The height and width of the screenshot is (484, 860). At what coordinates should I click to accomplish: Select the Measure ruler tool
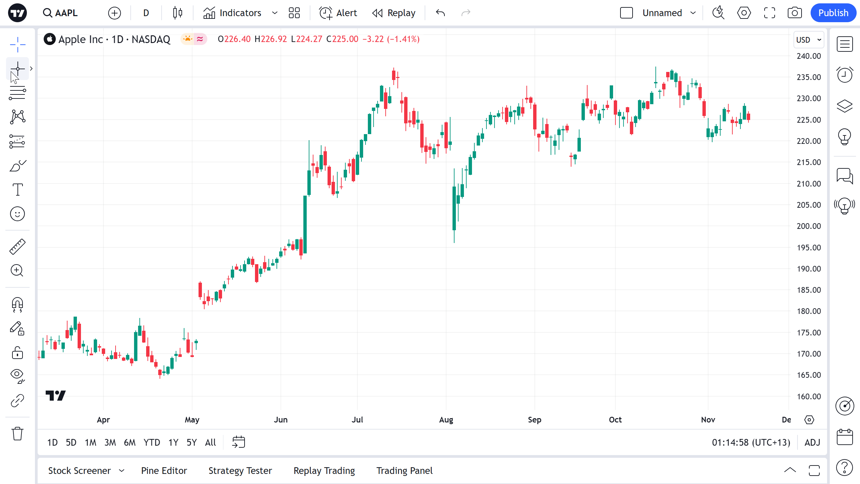(x=17, y=247)
